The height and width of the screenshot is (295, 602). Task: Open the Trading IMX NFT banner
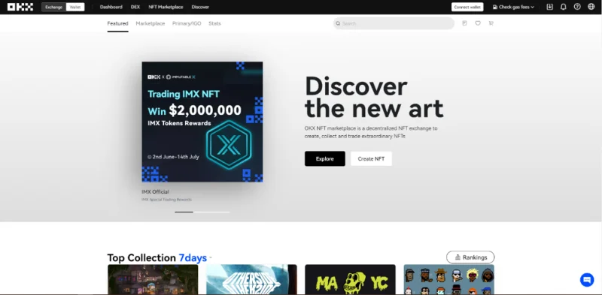click(x=202, y=122)
